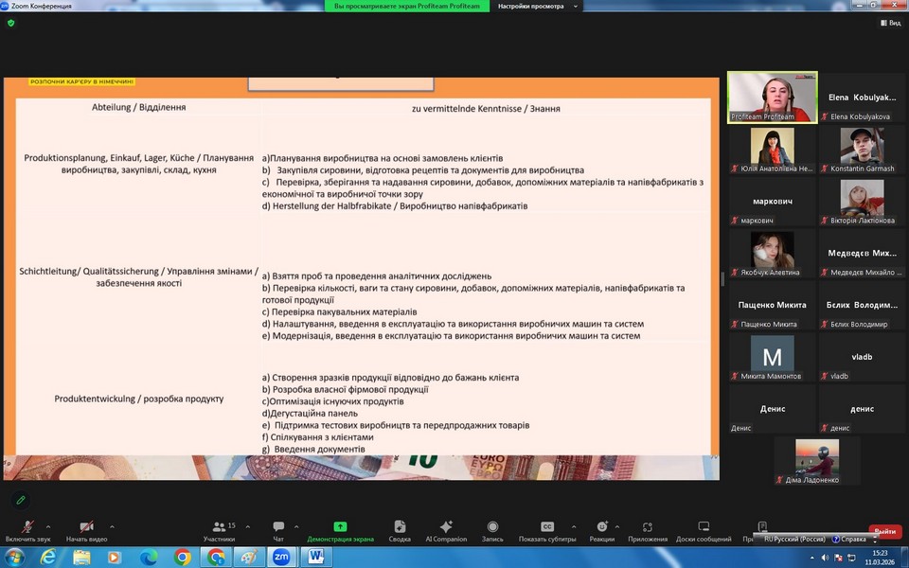This screenshot has height=568, width=909.
Task: Unmute microphone with Включить звук button
Action: (27, 530)
